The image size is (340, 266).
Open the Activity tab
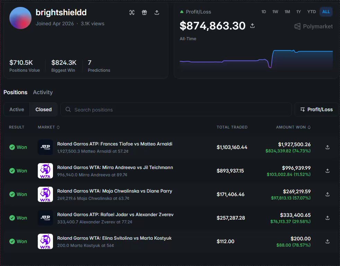[x=43, y=92]
